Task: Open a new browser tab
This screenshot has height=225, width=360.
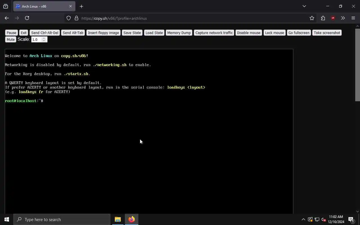Action: (x=81, y=6)
